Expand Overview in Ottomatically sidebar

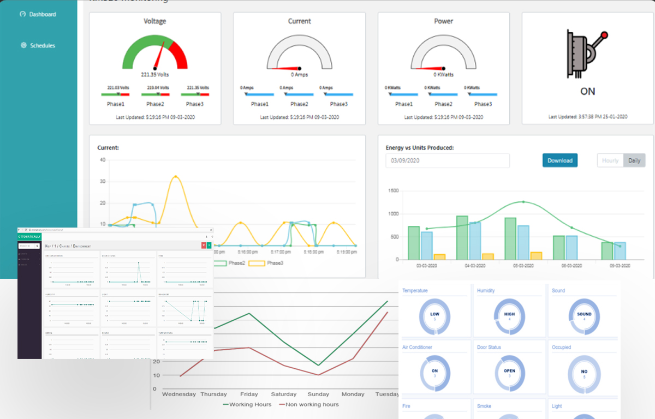tap(29, 259)
